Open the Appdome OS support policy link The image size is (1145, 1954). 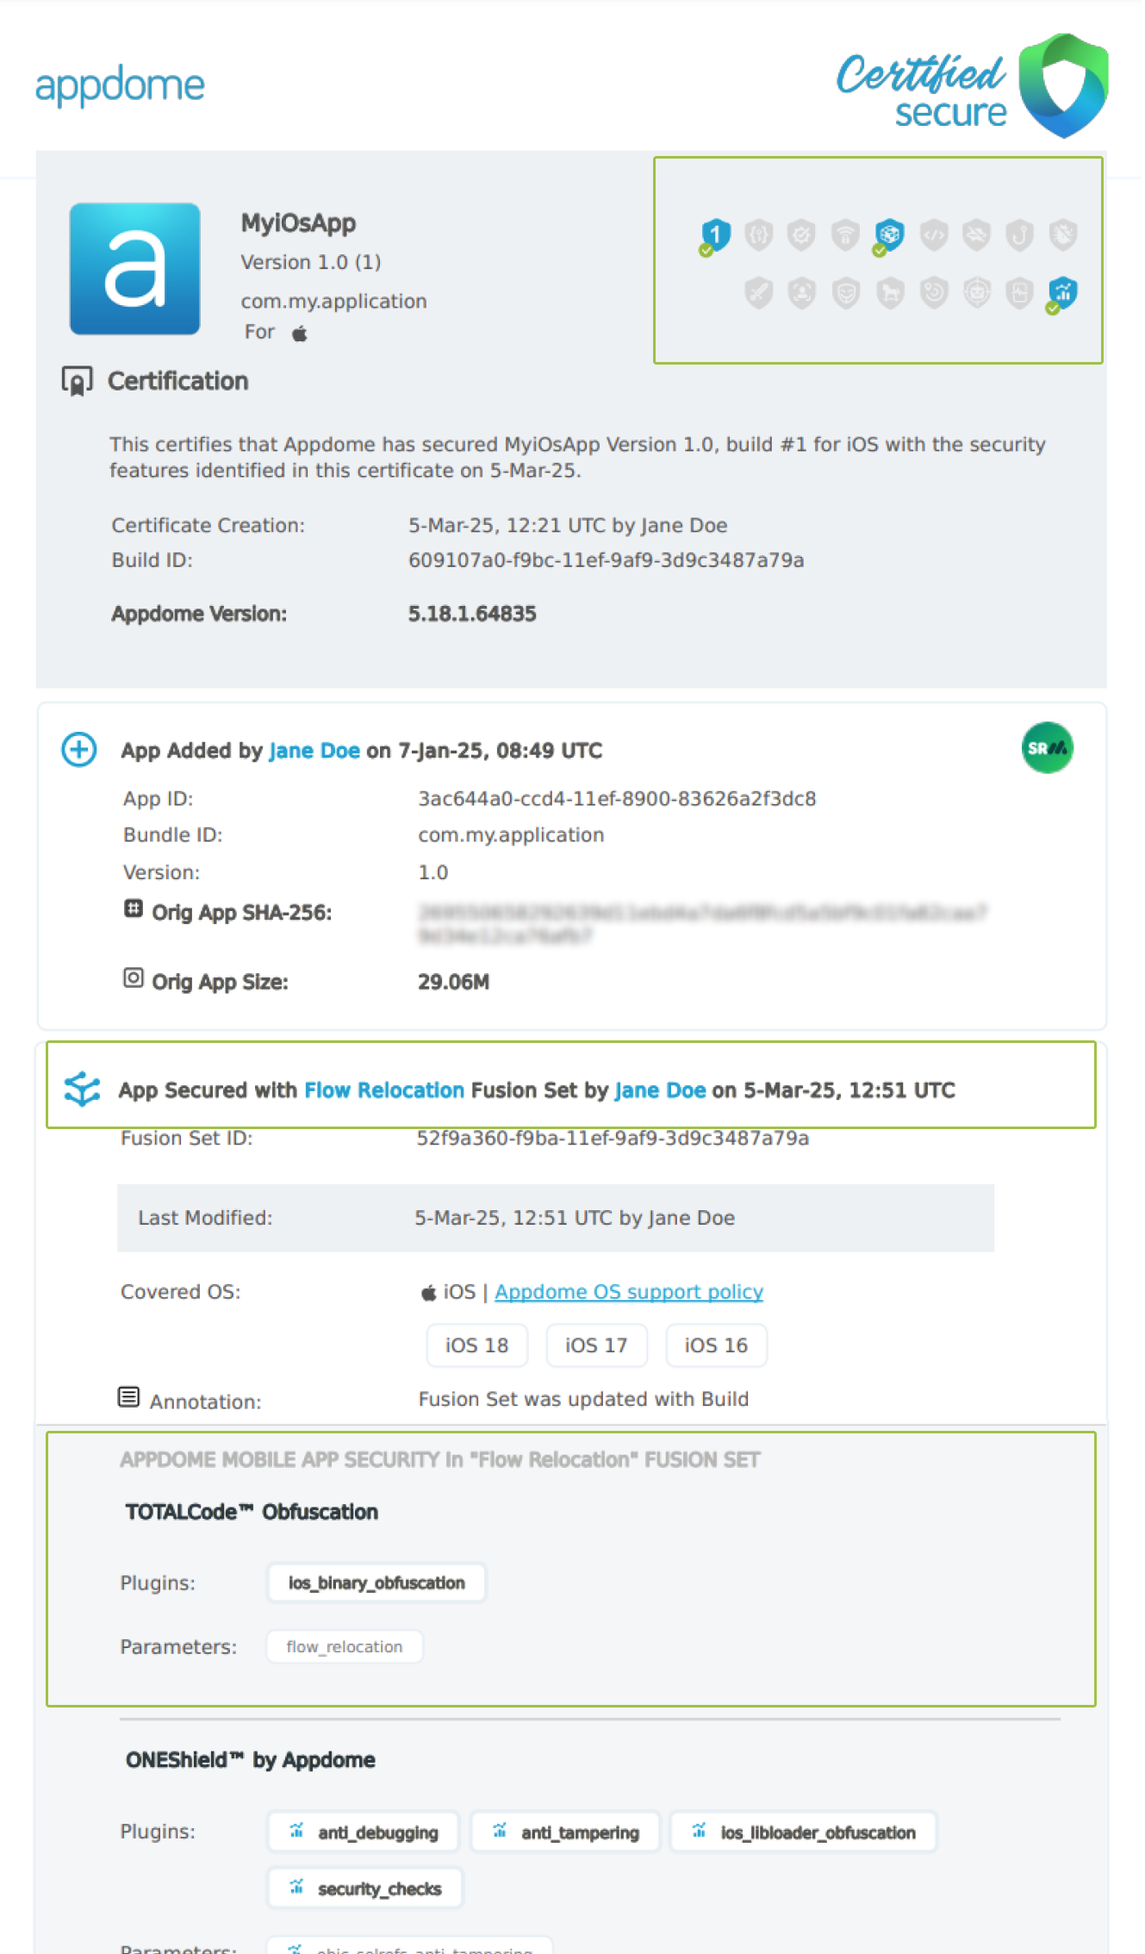point(629,1292)
